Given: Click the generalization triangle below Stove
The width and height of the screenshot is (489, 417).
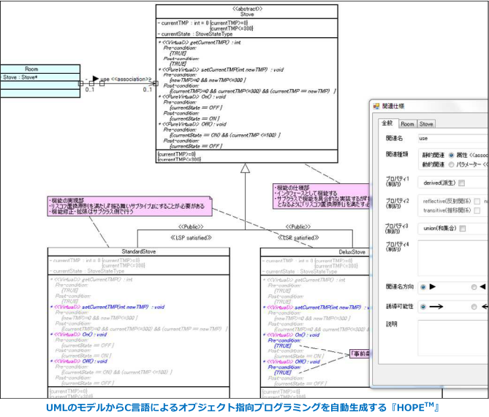Looking at the screenshot, I should pyautogui.click(x=245, y=168).
